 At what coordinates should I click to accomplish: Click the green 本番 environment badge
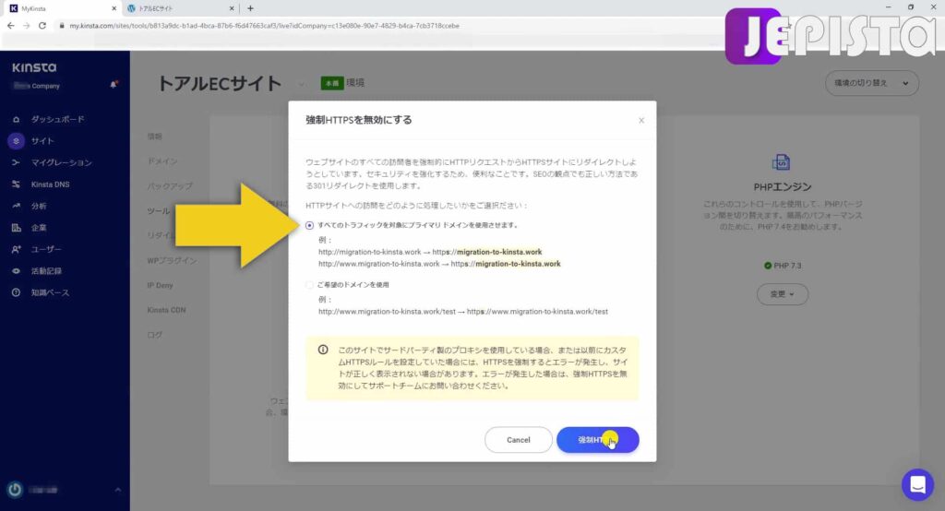tap(332, 83)
